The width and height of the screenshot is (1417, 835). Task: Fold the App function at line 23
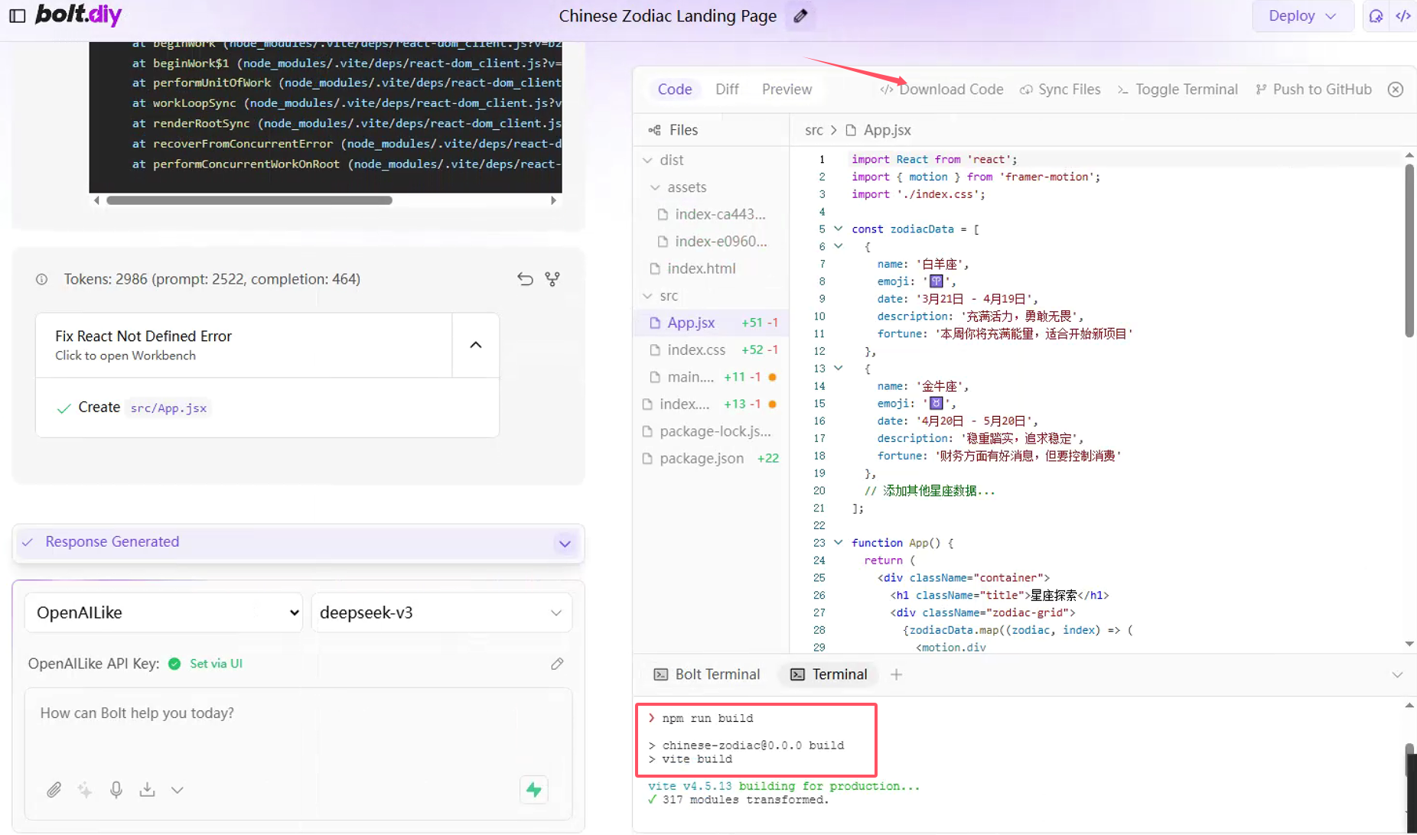click(839, 543)
